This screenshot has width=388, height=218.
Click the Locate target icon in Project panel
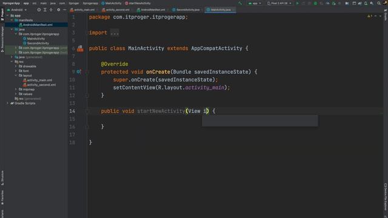click(x=39, y=10)
